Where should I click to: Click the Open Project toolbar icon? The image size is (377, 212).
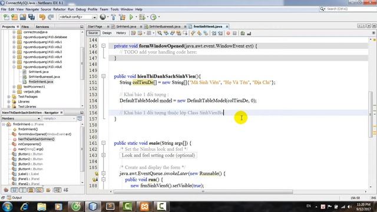(23, 17)
